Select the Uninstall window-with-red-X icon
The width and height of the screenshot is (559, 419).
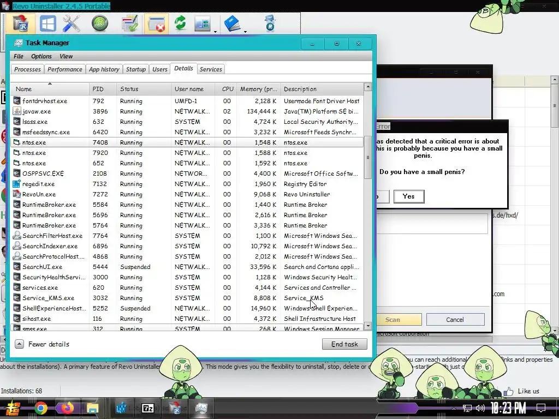(157, 24)
